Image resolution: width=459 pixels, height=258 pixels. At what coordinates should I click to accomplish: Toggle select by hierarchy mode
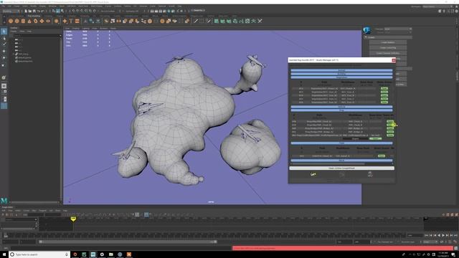tap(54, 11)
